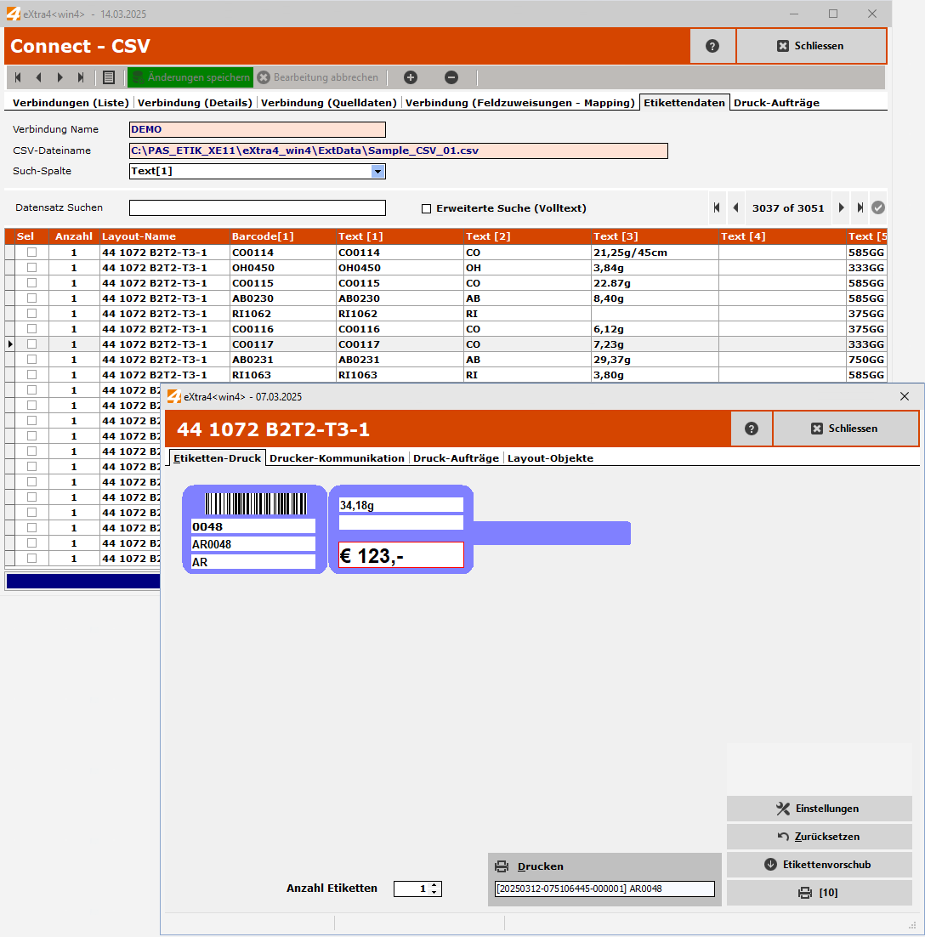Open the Such-Spalte dropdown
This screenshot has width=925, height=937.
377,171
